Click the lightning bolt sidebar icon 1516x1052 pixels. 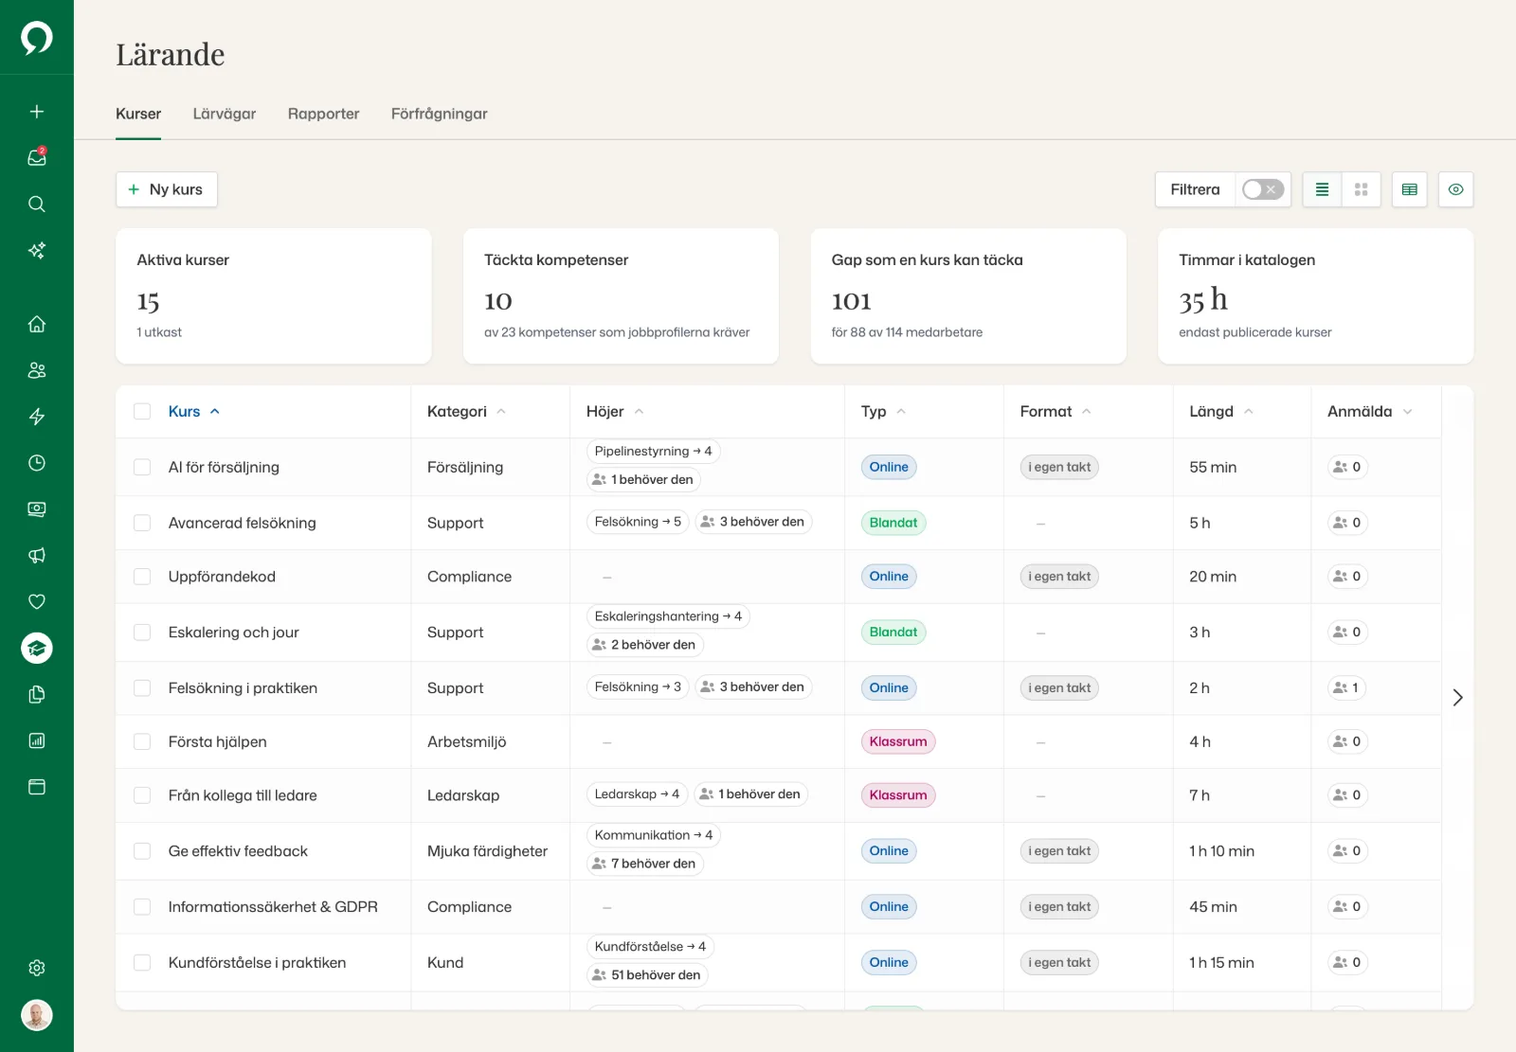[x=37, y=417]
